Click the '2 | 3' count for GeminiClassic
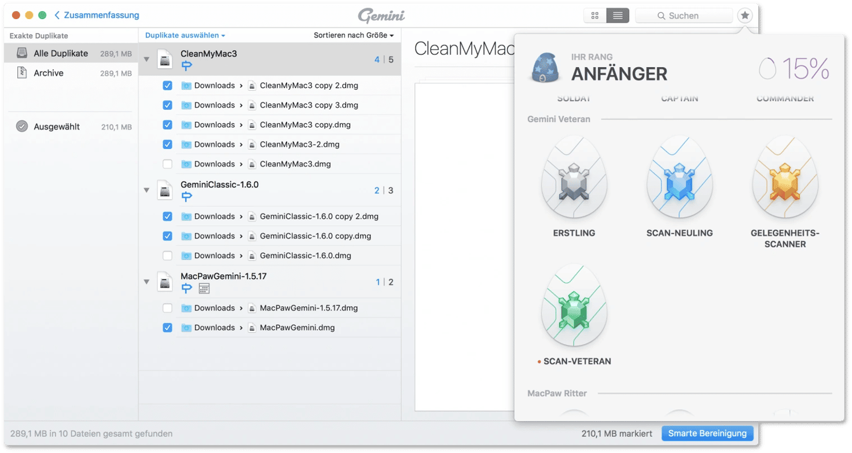 (384, 190)
